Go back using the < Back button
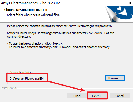 (77, 96)
